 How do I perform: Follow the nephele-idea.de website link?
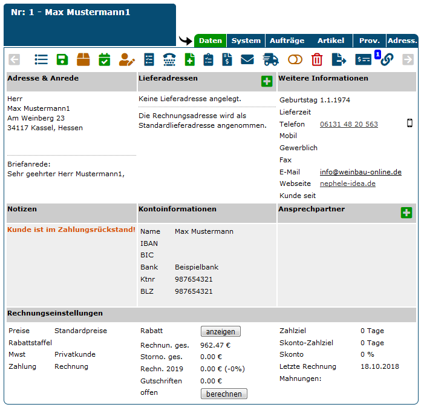click(x=347, y=184)
